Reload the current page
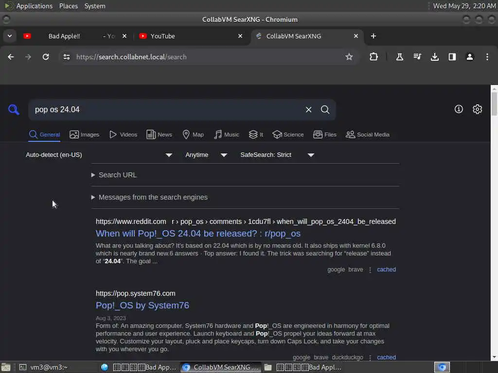The height and width of the screenshot is (373, 498). click(46, 57)
